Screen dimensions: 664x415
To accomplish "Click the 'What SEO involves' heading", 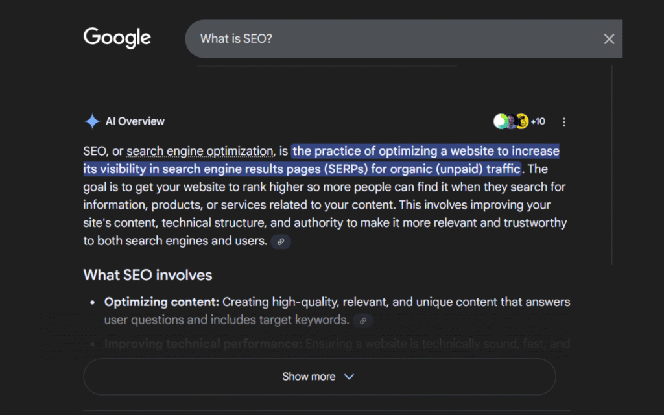I will coord(147,275).
